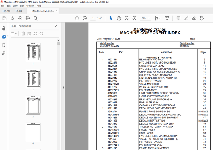Rotate pages clockwise
Viewport: 213px width, 150px height.
pos(41,34)
